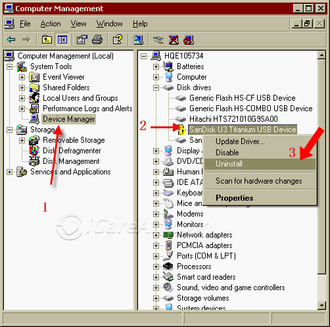Click the Batteries device category icon
Viewport: 330px width, 327px height.
pos(168,66)
